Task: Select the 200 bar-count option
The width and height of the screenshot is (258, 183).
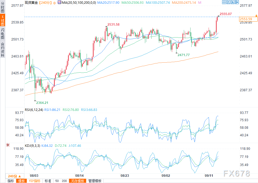Action: [x=64, y=181]
